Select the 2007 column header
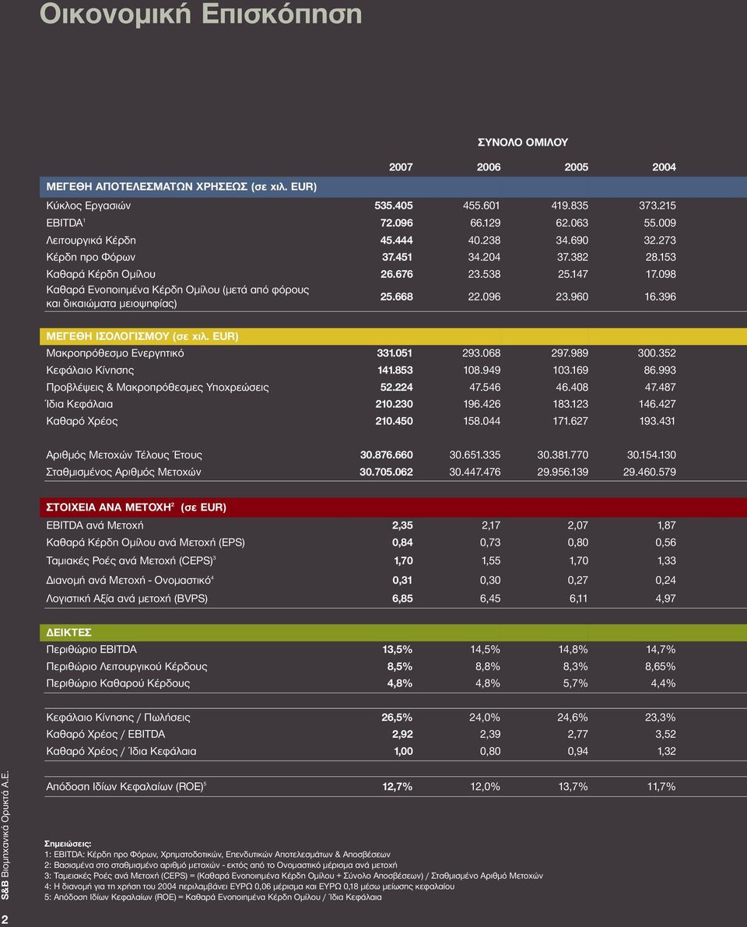This screenshot has width=747, height=927. [401, 167]
